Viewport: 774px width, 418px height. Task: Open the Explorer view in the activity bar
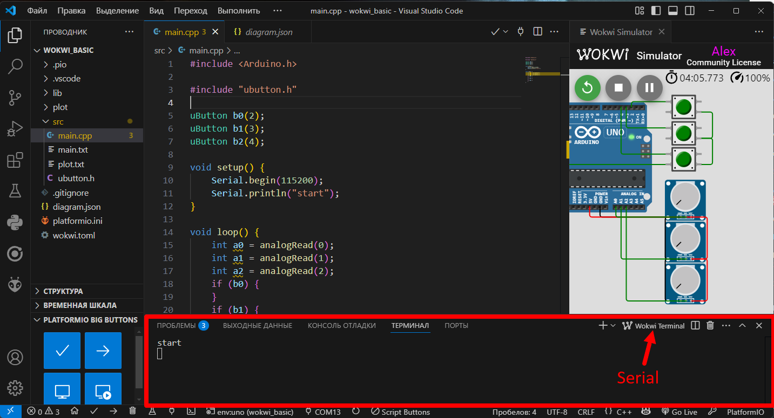pos(15,36)
